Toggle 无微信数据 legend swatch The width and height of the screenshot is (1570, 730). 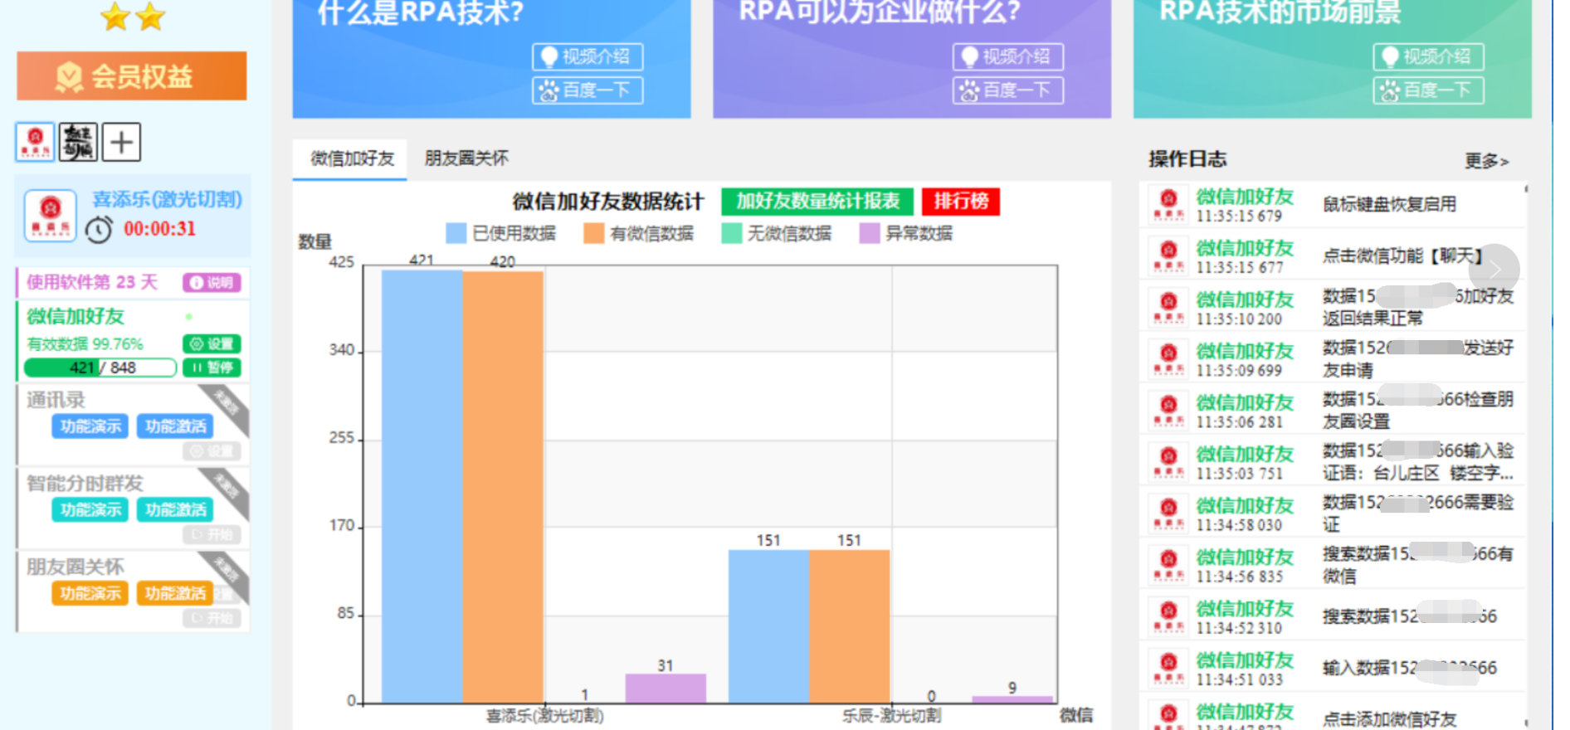[x=732, y=233]
